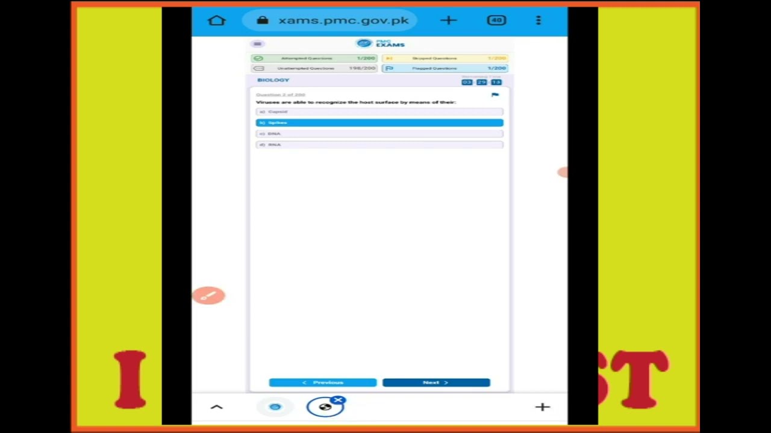Flag this question with flag icon
Image resolution: width=771 pixels, height=433 pixels.
(495, 95)
